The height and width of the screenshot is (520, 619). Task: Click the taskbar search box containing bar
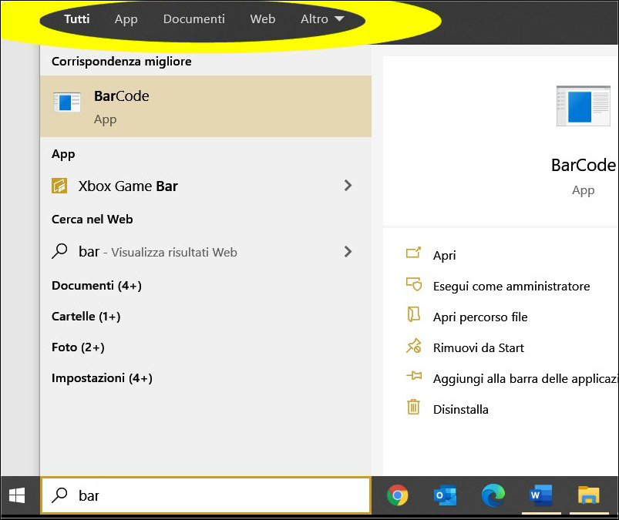(x=206, y=495)
